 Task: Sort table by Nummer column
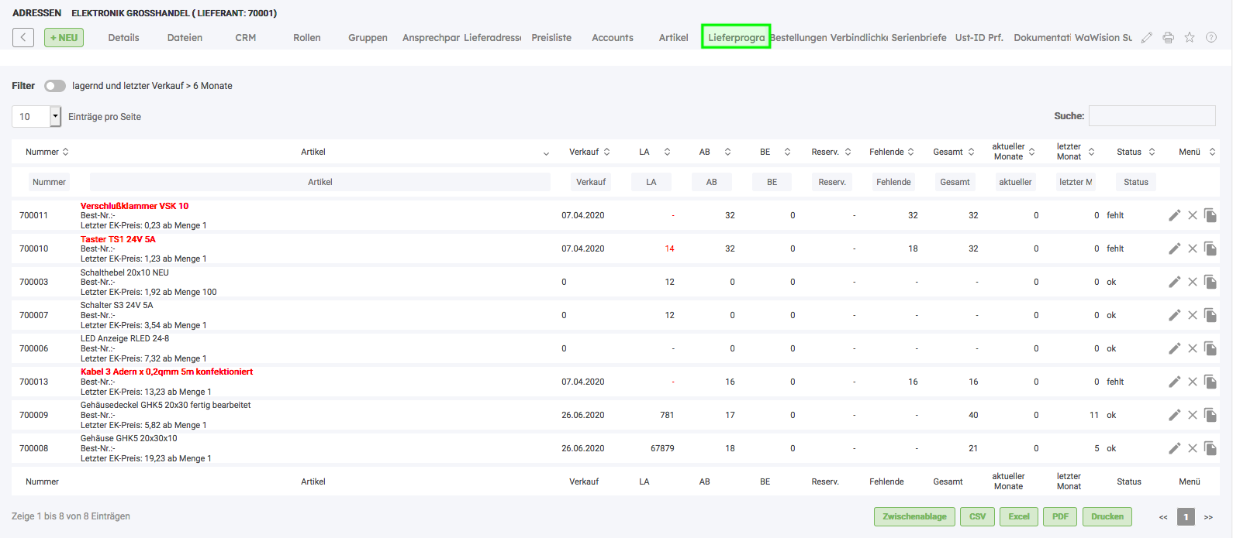point(47,152)
